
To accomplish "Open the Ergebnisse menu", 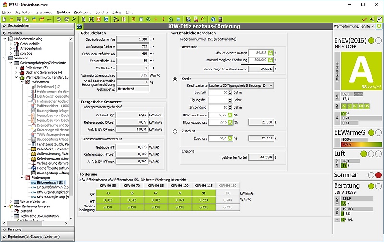I will pyautogui.click(x=44, y=11).
